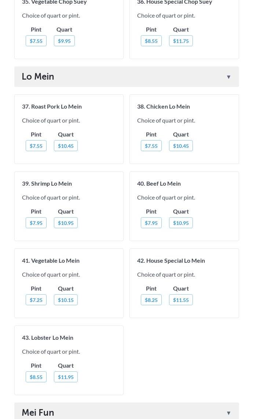The width and height of the screenshot is (253, 419).
Task: Click the Lo Mein section header
Action: click(38, 77)
